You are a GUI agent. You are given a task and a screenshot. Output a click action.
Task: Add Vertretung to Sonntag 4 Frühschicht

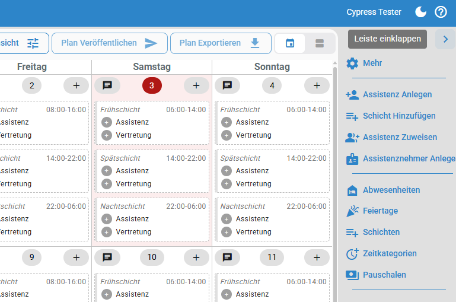[227, 136]
